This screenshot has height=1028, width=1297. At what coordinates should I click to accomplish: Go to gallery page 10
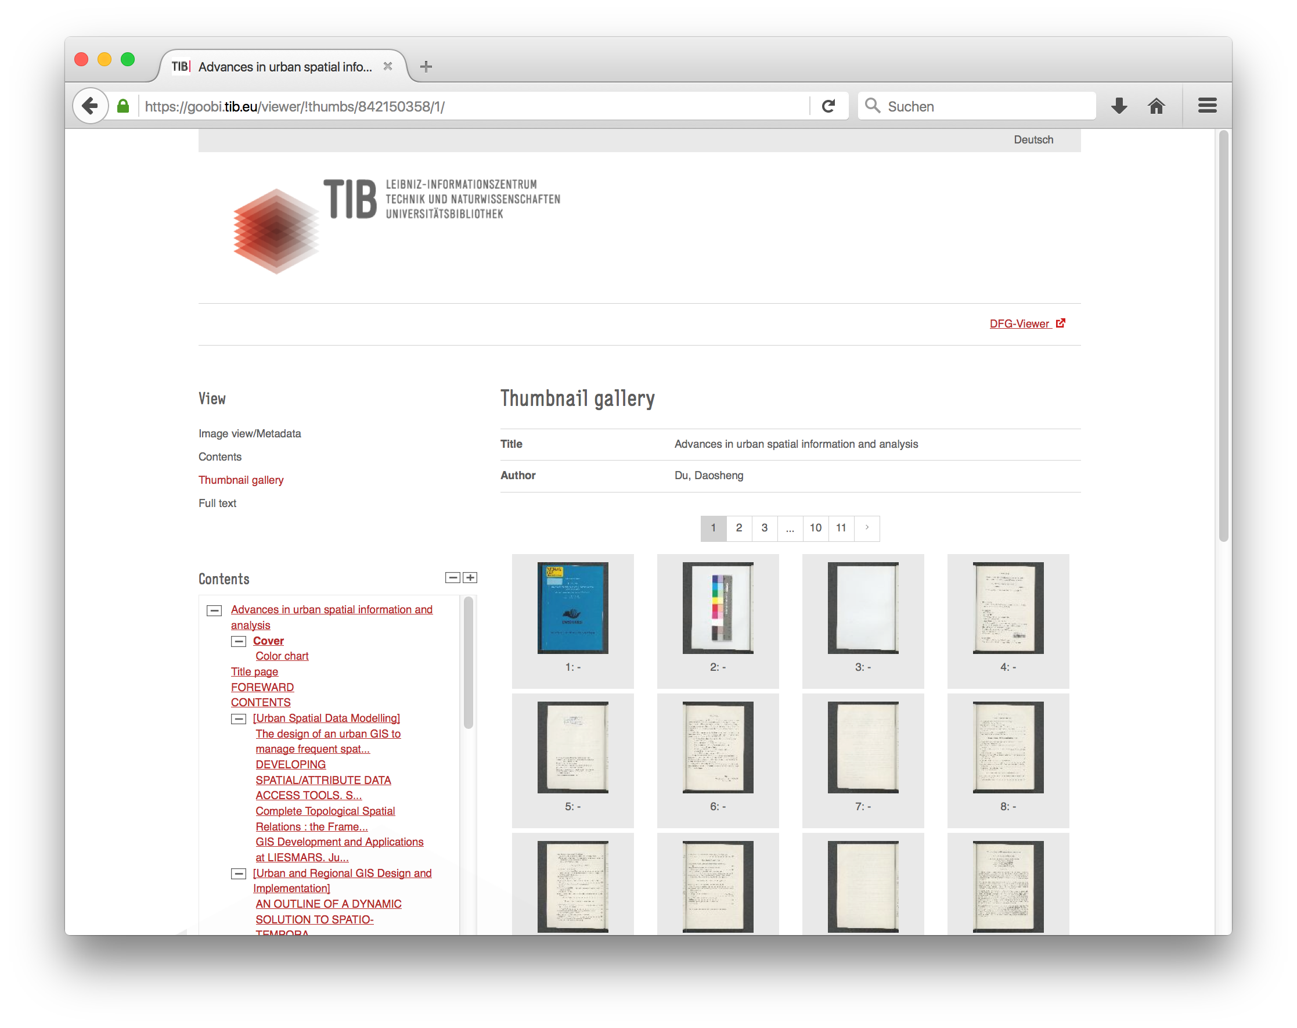tap(815, 529)
